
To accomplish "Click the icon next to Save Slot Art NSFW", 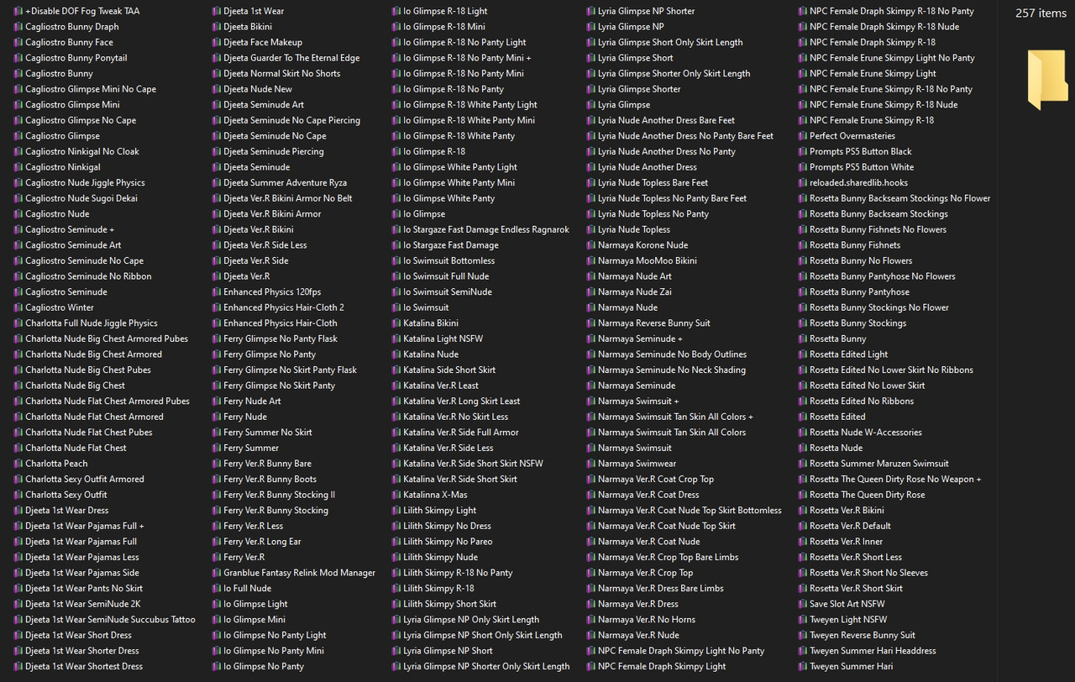I will 803,604.
